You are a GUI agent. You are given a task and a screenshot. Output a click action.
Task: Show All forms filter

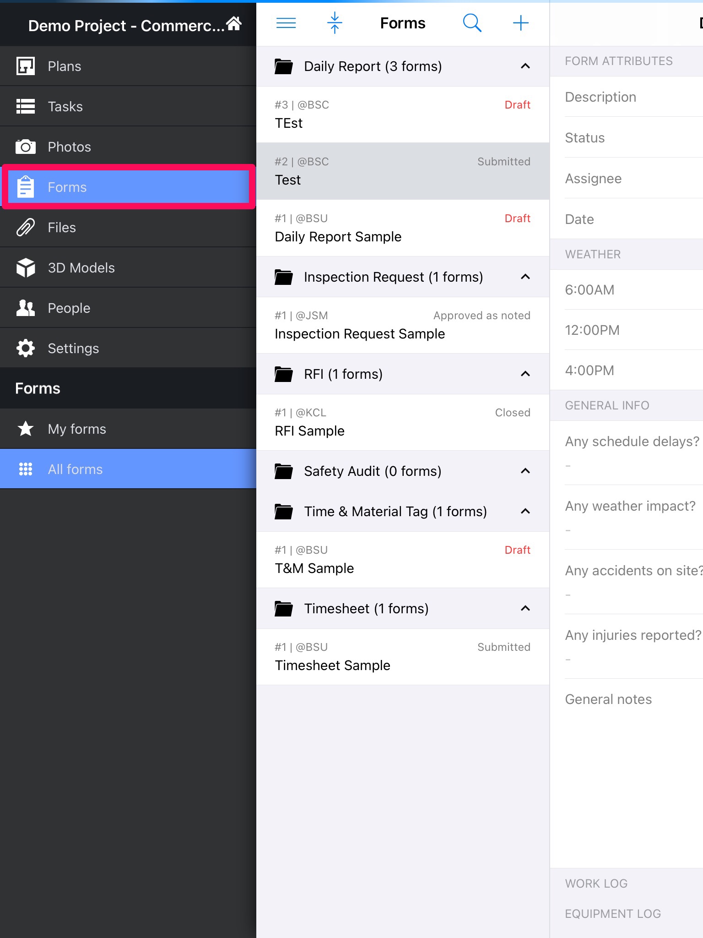click(128, 469)
